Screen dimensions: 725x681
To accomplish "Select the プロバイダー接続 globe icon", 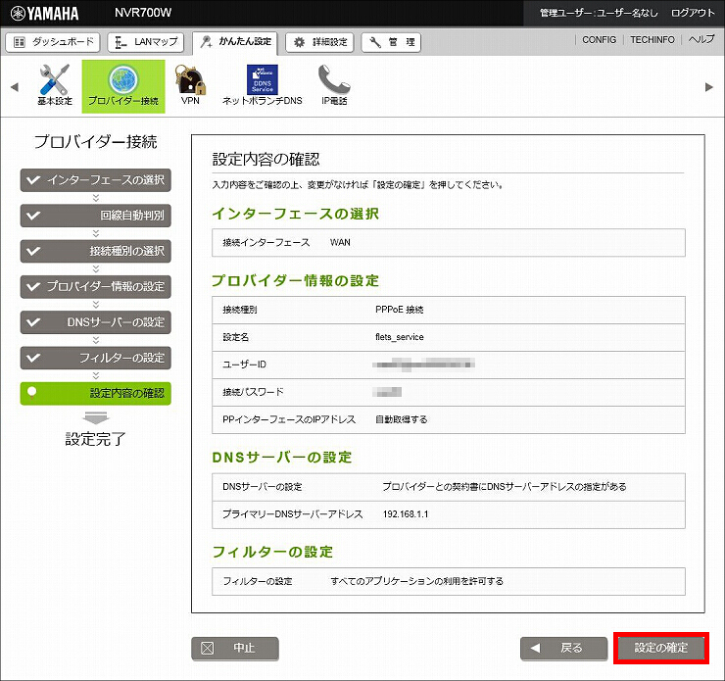I will [123, 86].
